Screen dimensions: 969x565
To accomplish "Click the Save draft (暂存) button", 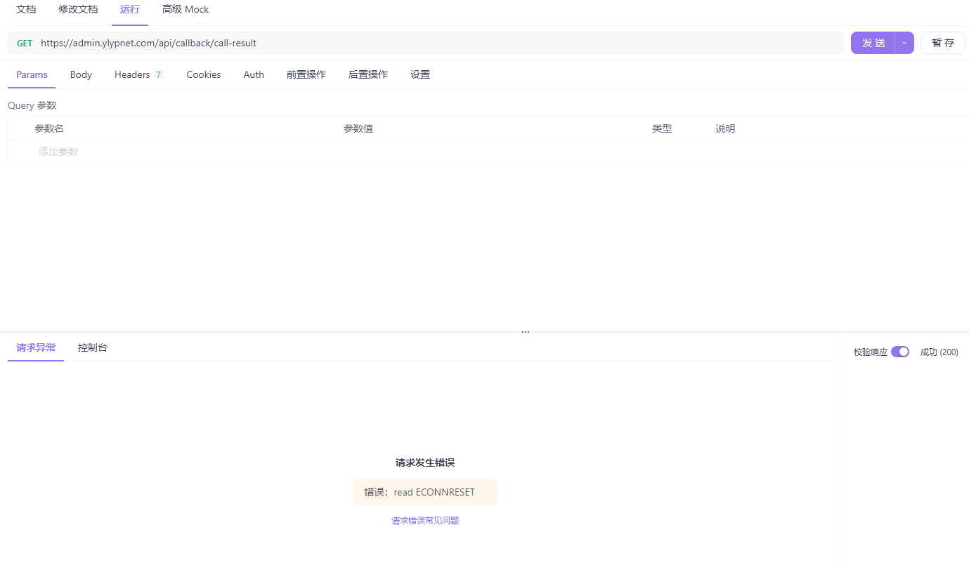I will tap(942, 43).
